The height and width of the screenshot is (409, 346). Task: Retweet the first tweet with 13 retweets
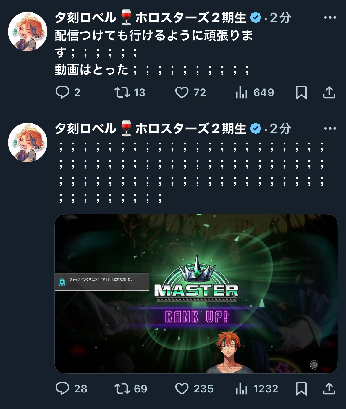click(130, 92)
